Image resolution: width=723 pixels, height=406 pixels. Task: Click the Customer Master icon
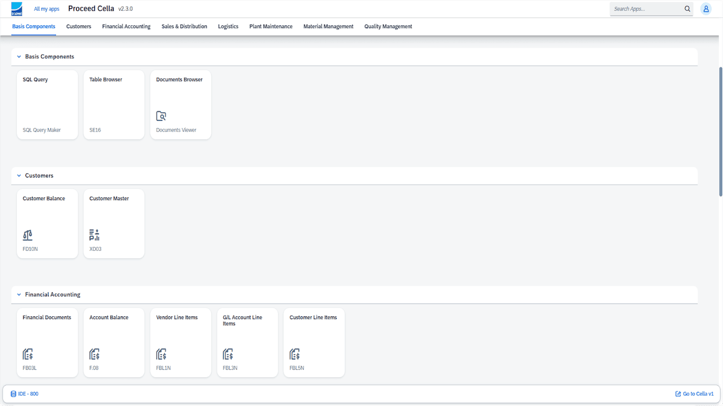(x=94, y=235)
